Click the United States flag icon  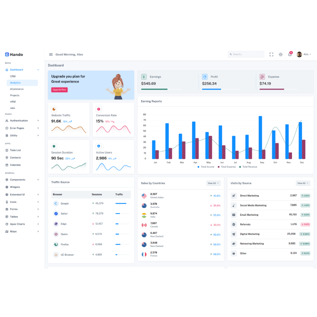(x=144, y=196)
